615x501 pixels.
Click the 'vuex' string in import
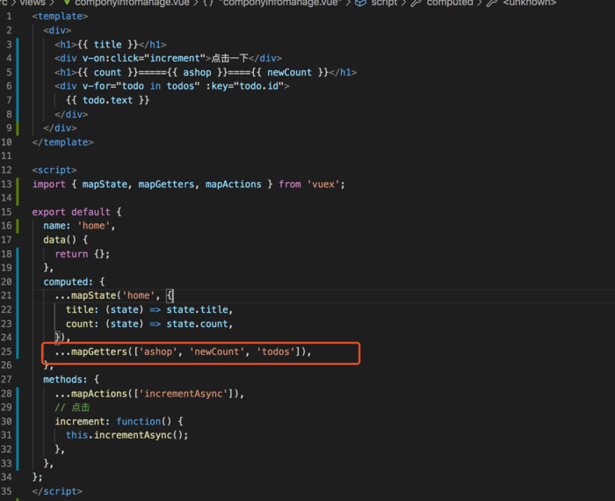[323, 184]
